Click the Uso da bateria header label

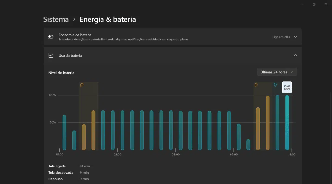tap(70, 56)
